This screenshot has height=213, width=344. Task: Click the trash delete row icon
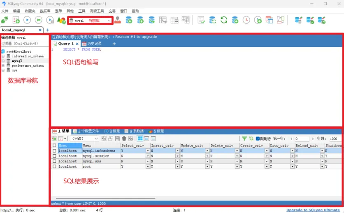click(x=124, y=138)
